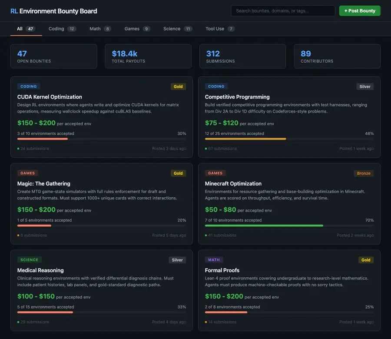Show the Games bounties tab
The width and height of the screenshot is (391, 339).
[137, 29]
